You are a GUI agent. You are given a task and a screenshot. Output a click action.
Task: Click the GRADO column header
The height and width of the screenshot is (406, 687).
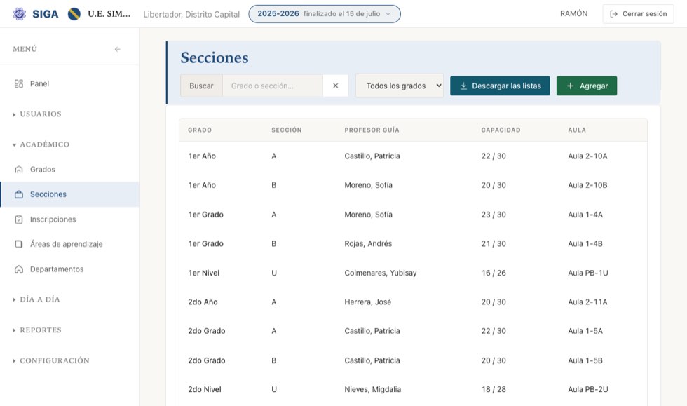200,130
